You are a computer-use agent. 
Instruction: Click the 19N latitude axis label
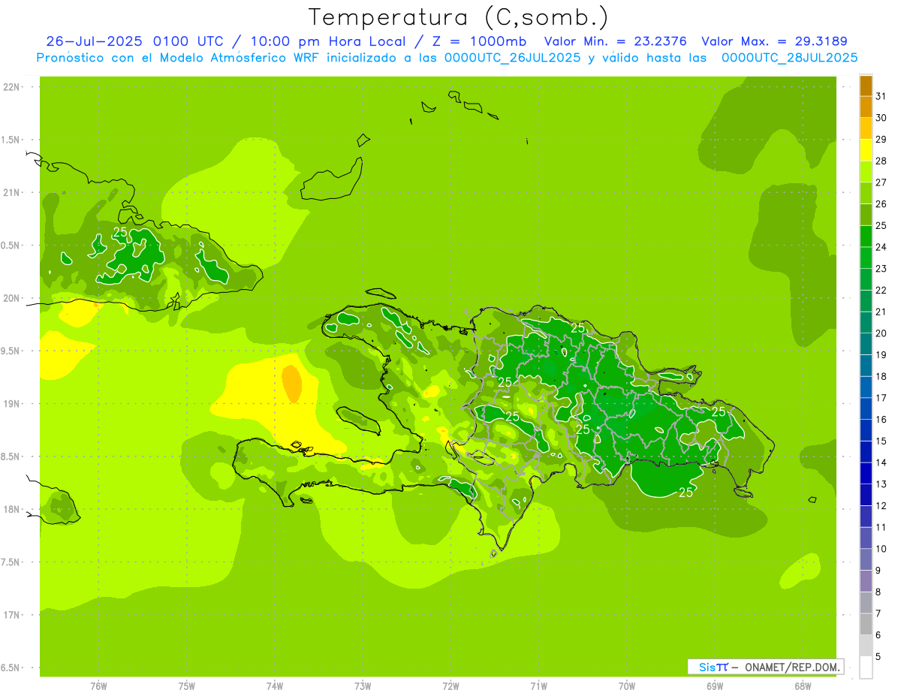[12, 404]
